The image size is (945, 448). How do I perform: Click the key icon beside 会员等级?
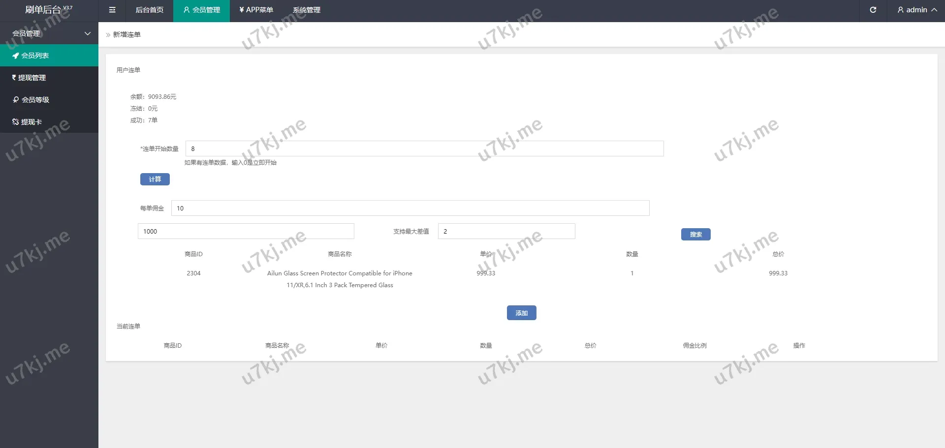pos(16,100)
